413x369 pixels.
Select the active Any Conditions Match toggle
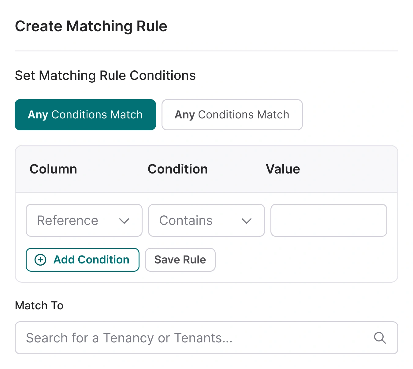click(x=85, y=115)
